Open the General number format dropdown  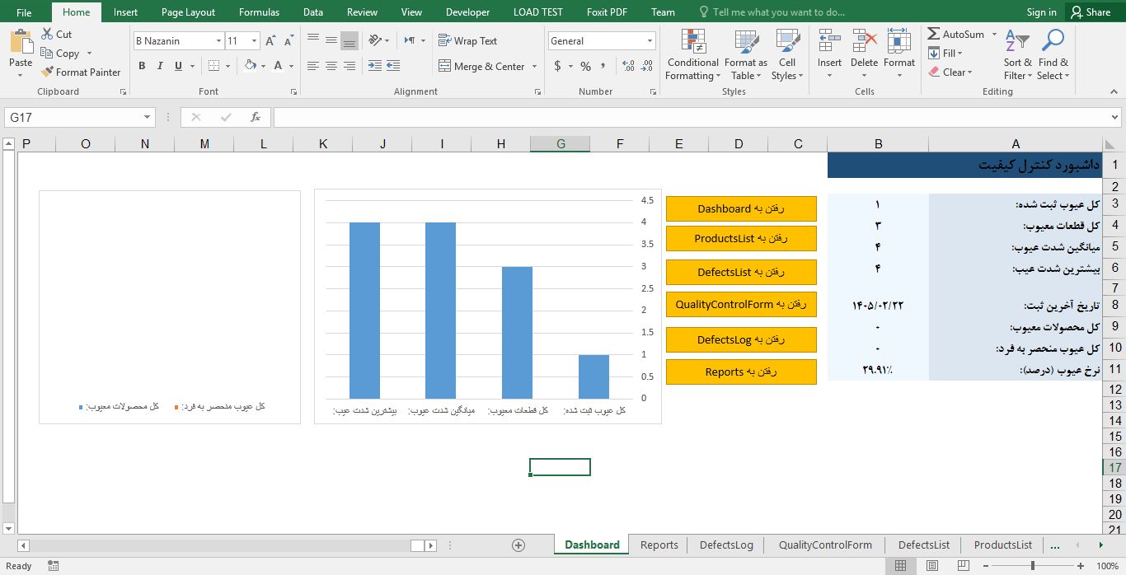(x=650, y=40)
